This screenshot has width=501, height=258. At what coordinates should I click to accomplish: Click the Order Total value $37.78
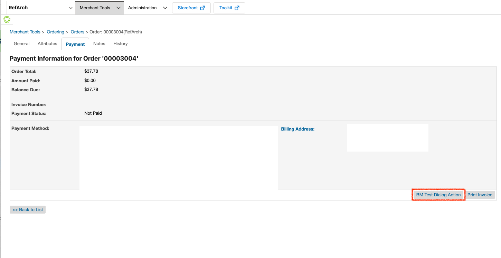point(91,71)
